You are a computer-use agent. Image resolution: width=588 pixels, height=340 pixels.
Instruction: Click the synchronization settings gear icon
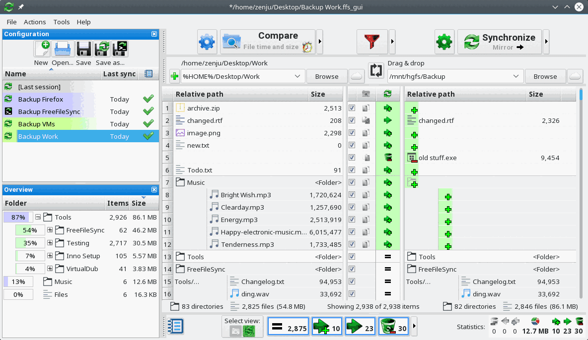click(444, 42)
